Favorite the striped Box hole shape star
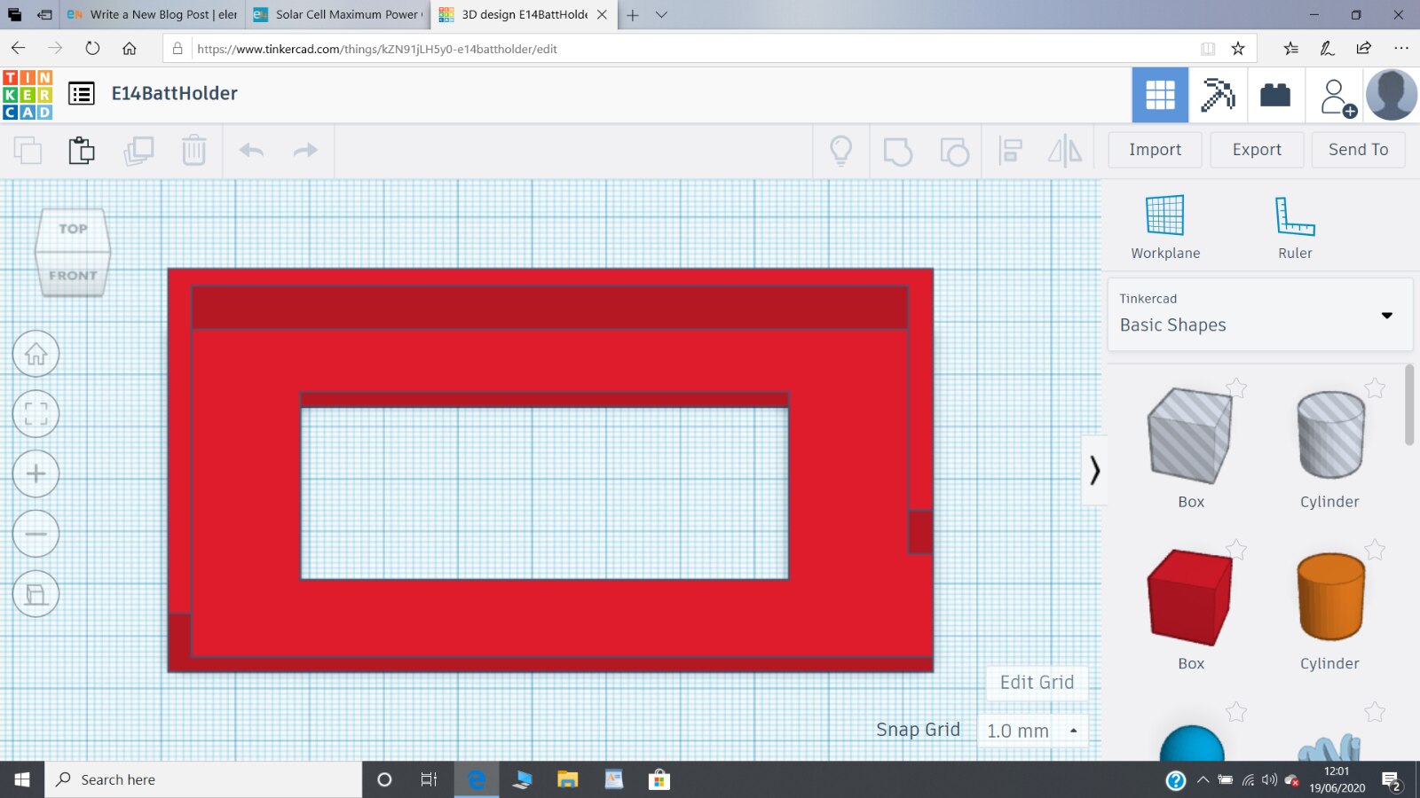The image size is (1420, 798). [x=1236, y=387]
